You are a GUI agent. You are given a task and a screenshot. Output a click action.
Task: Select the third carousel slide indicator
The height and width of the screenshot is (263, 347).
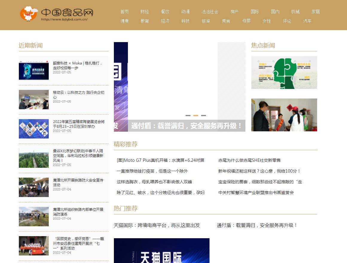tap(203, 115)
